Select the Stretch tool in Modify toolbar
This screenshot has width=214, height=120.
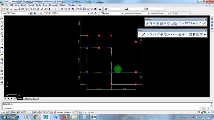point(176,23)
